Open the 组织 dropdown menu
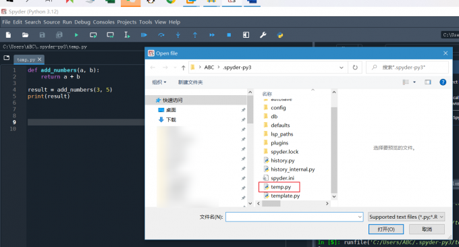 click(x=159, y=82)
